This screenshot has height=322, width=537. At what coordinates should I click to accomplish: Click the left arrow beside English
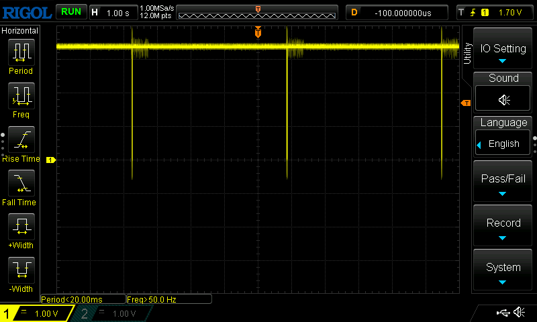[x=479, y=145]
